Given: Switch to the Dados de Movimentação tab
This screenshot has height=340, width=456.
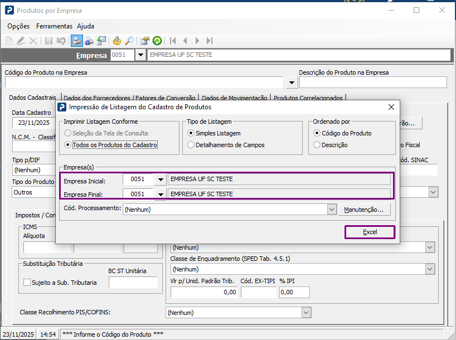Looking at the screenshot, I should (234, 98).
